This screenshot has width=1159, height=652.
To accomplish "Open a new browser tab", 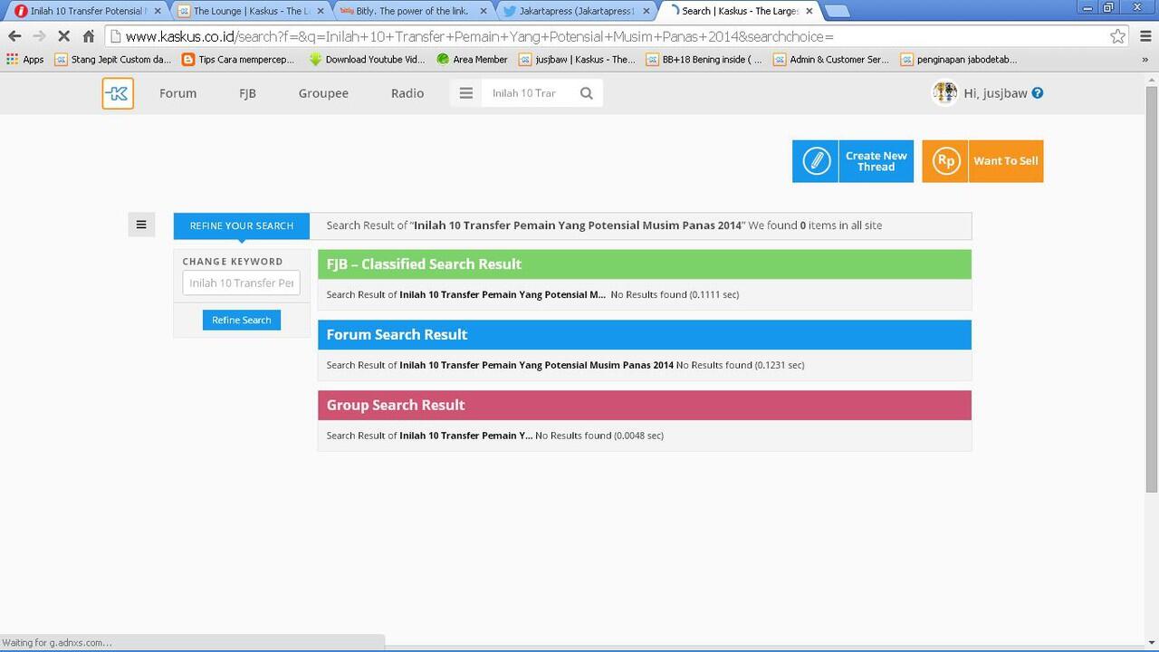I will (x=838, y=12).
